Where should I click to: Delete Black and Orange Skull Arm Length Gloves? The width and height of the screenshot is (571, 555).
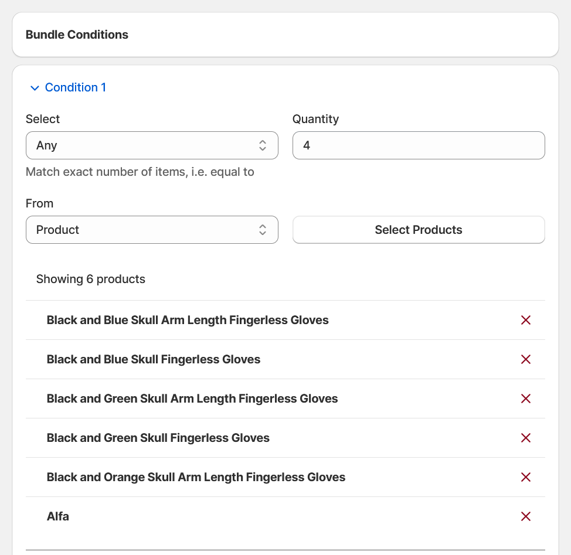coord(526,477)
